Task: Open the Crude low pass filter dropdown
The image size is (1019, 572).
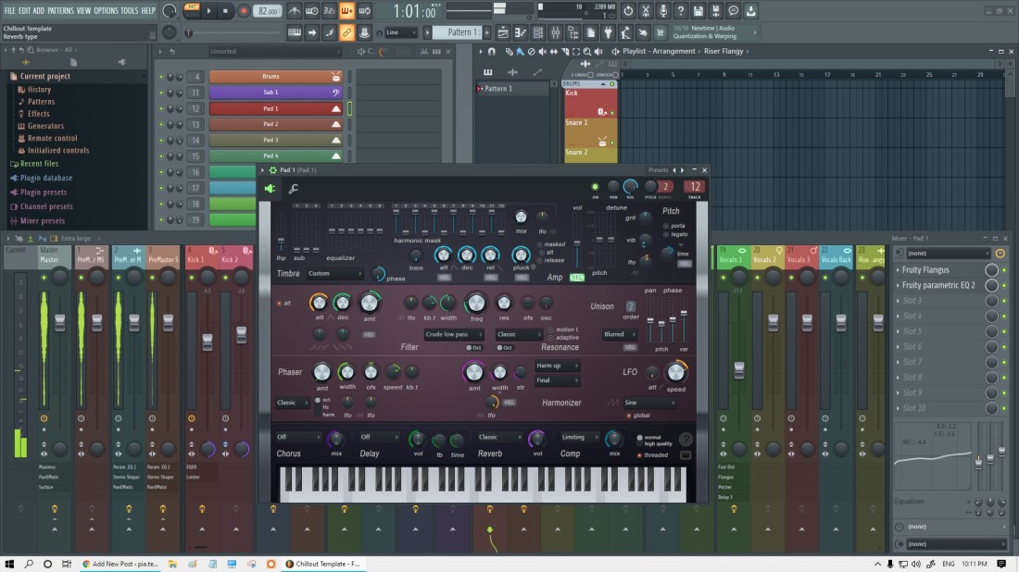Action: (x=454, y=334)
